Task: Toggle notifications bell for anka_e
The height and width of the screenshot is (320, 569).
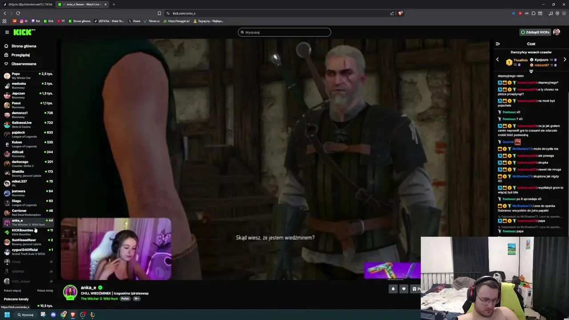Action: [x=393, y=289]
